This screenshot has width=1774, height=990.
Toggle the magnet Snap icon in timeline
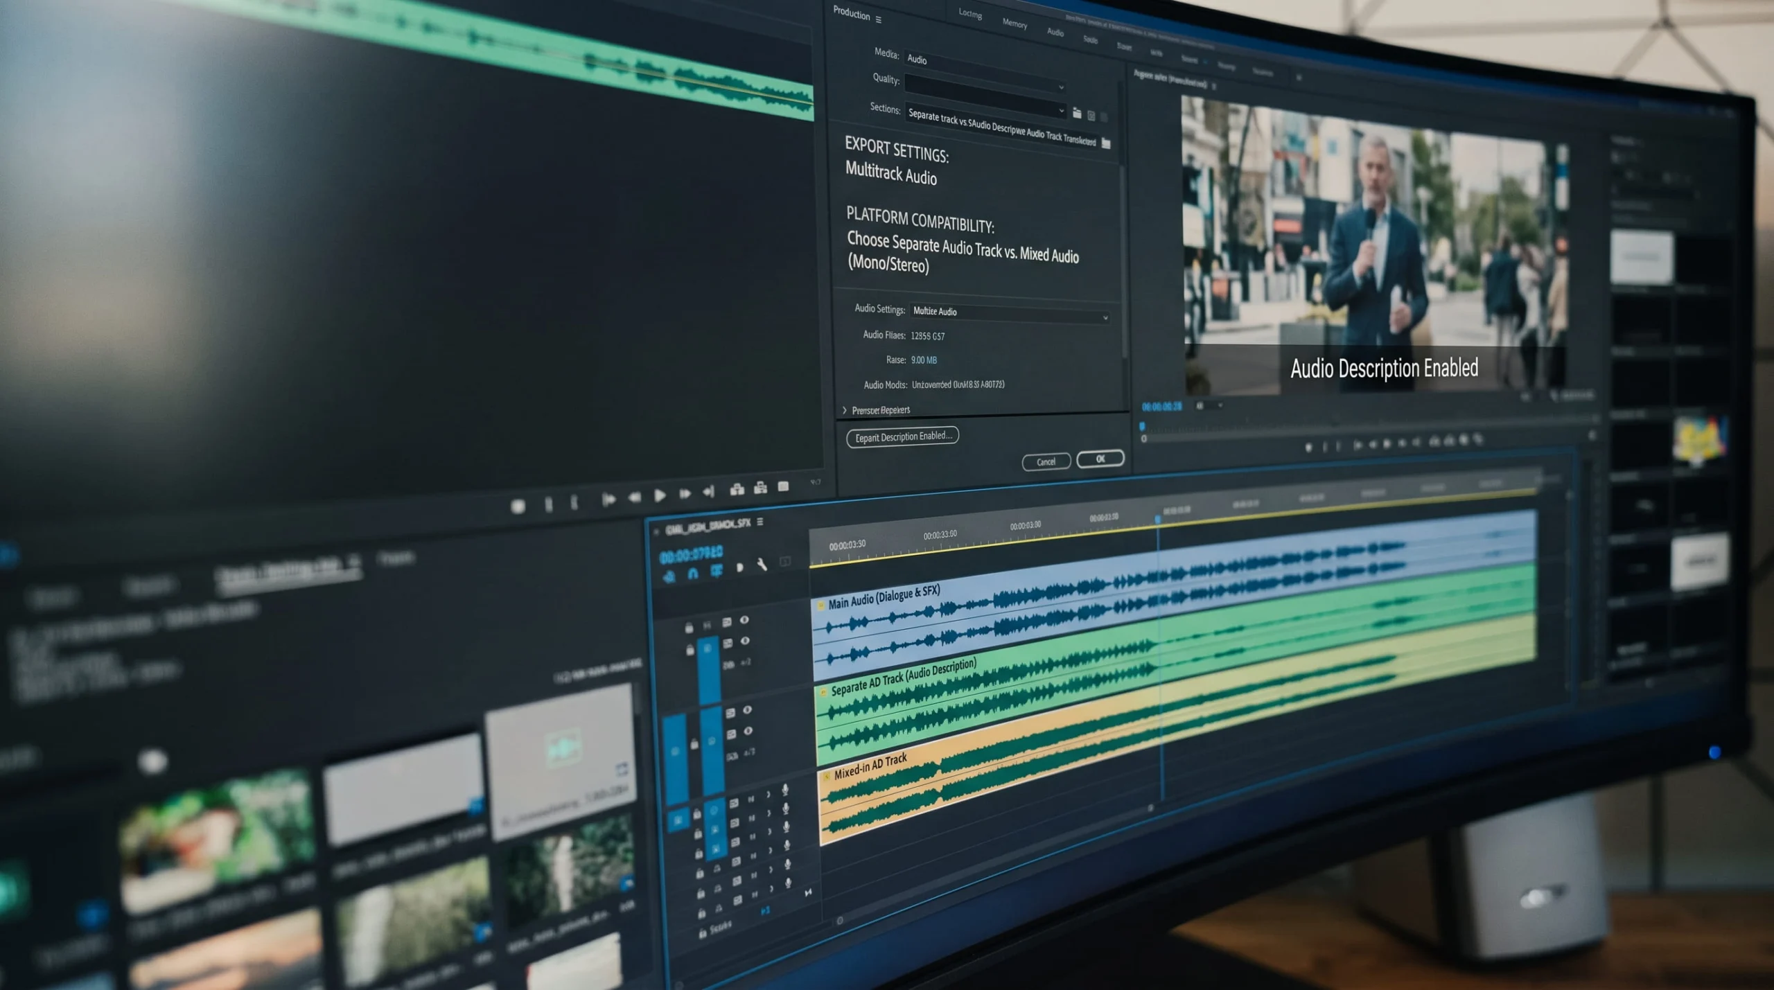[692, 573]
